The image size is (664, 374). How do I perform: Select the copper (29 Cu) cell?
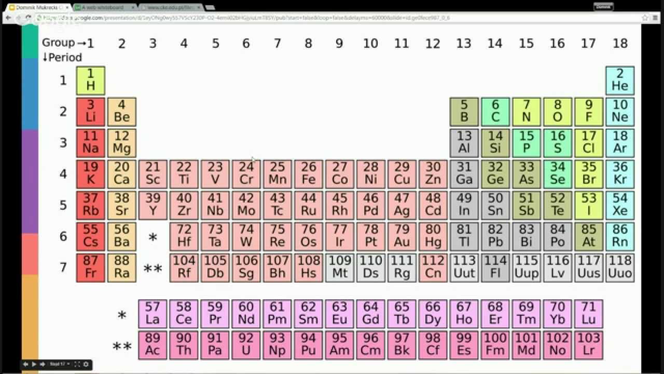pos(402,174)
